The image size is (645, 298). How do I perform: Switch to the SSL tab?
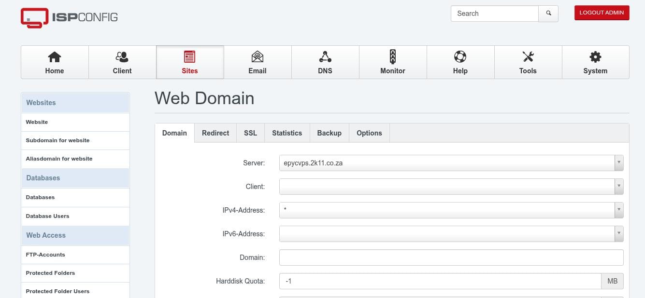(250, 133)
